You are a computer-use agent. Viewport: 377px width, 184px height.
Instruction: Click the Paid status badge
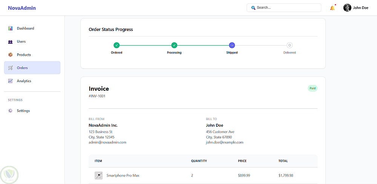point(313,88)
